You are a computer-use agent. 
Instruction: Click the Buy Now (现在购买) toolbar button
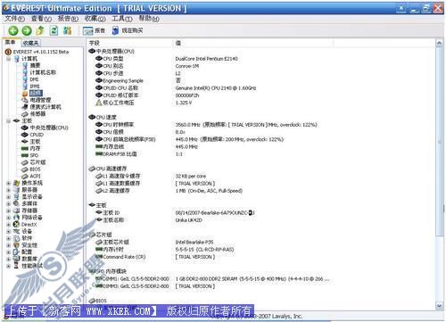click(x=128, y=30)
